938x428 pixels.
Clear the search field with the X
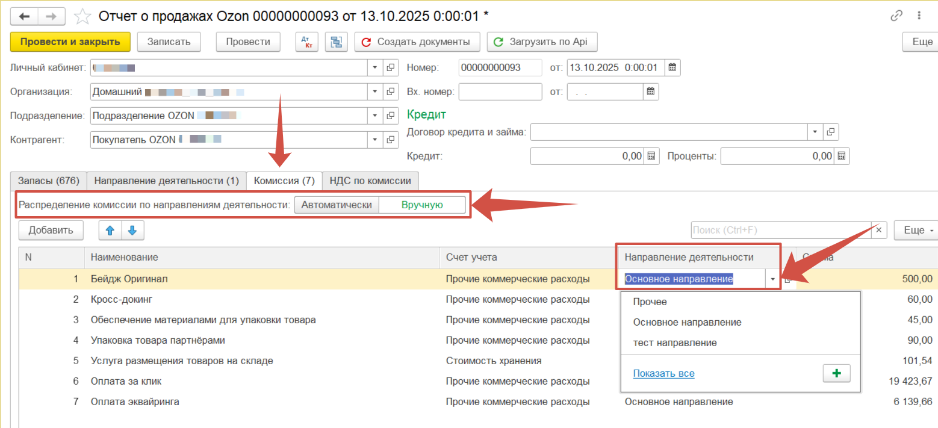pos(880,230)
